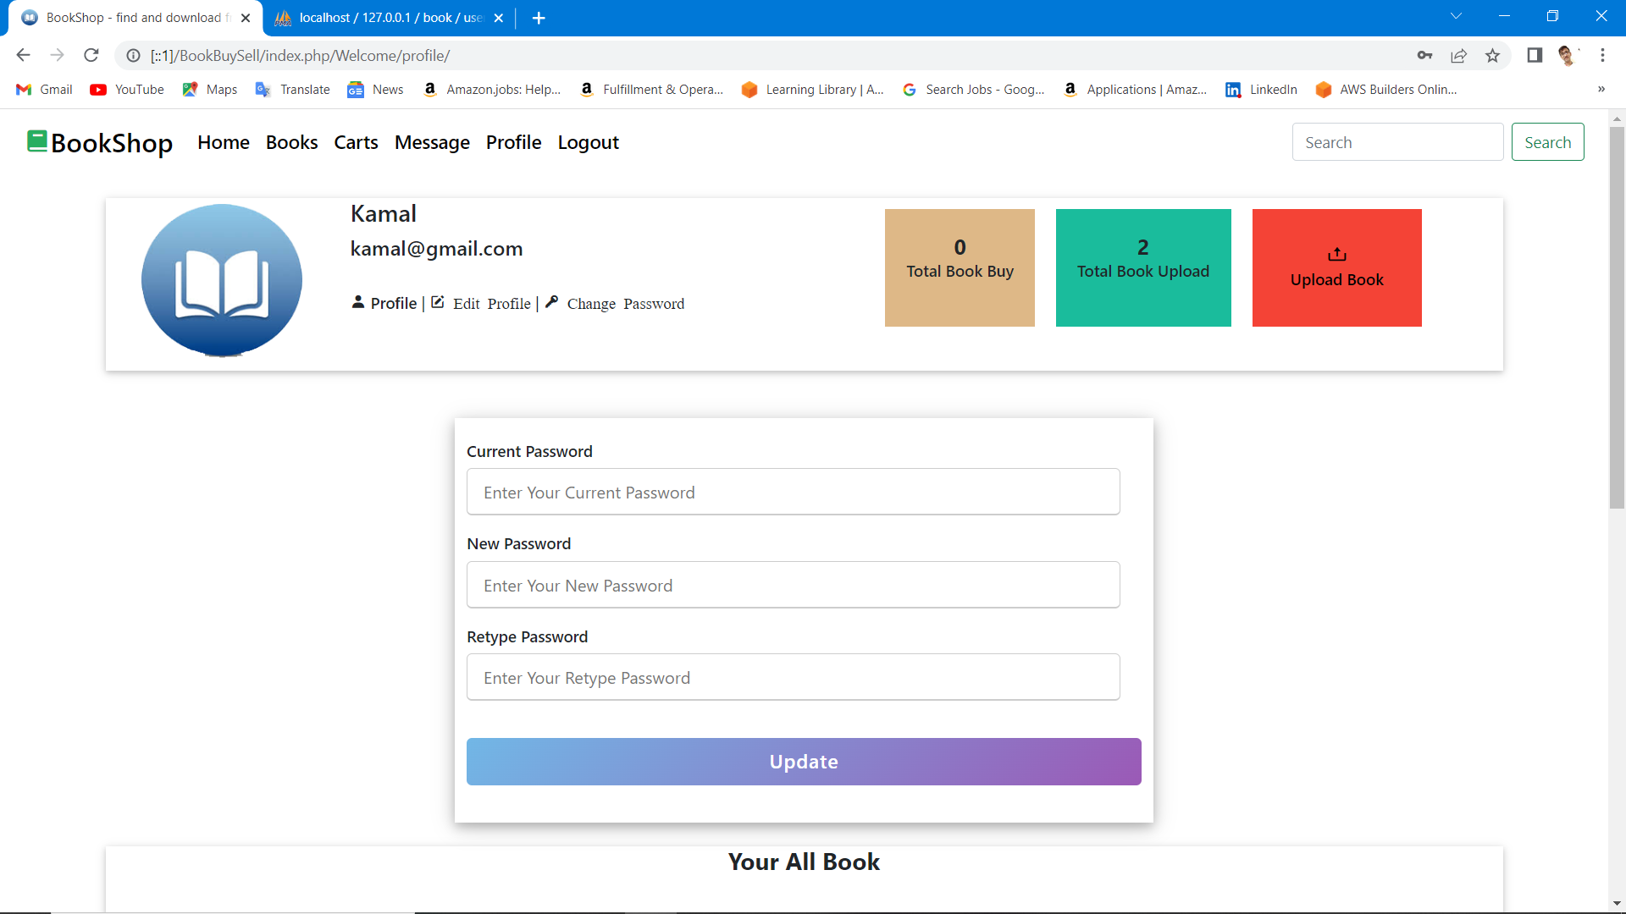The image size is (1626, 914).
Task: Reload the page using the refresh icon
Action: coord(91,56)
